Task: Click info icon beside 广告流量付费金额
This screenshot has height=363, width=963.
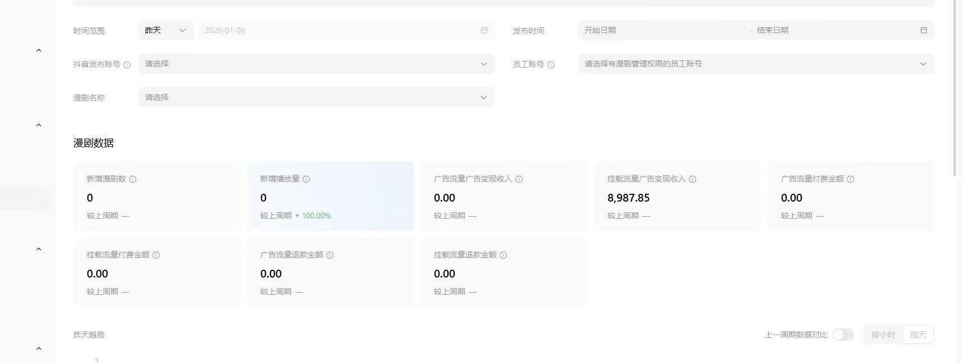Action: tap(850, 179)
